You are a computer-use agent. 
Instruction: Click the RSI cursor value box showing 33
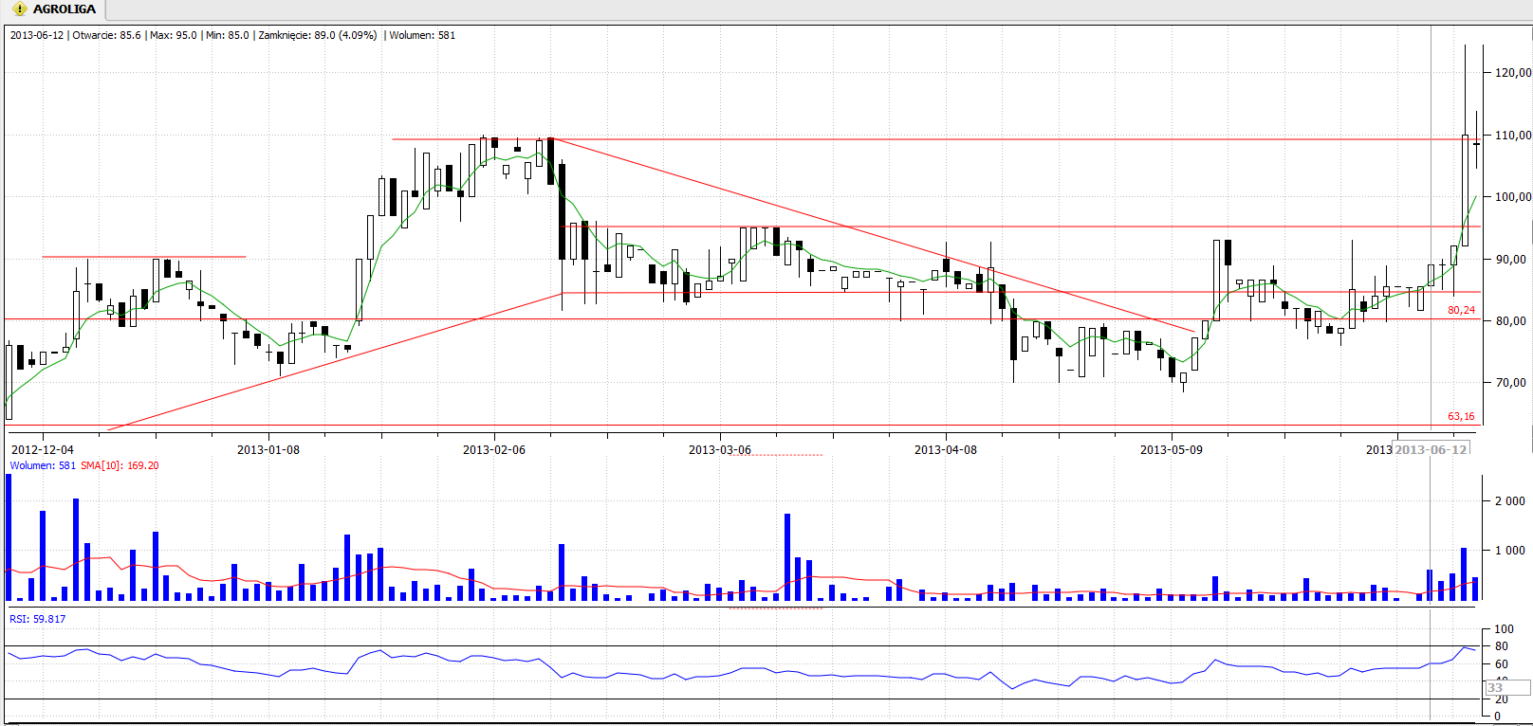(1496, 688)
